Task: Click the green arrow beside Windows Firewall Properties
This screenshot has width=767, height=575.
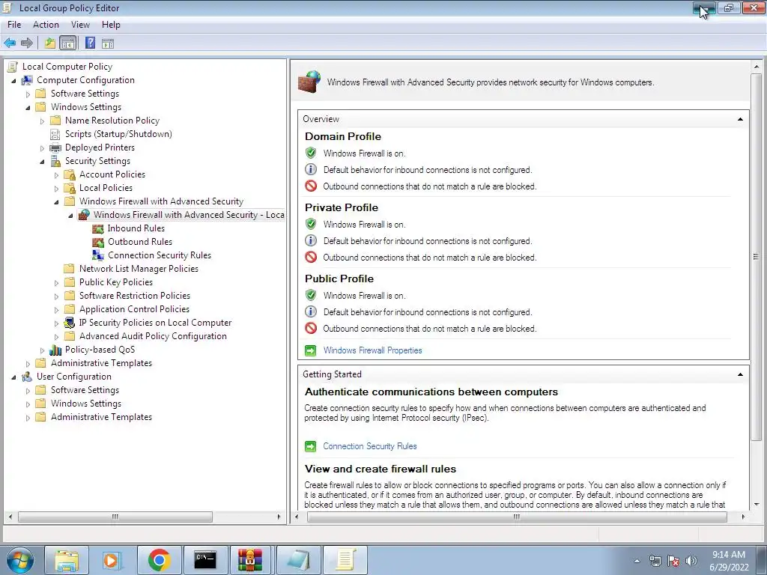Action: [x=311, y=350]
